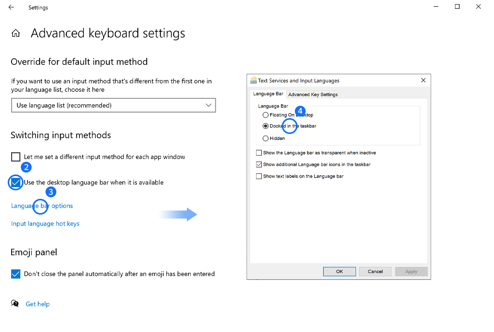
Task: Open the Use language list dropdown
Action: pyautogui.click(x=113, y=105)
